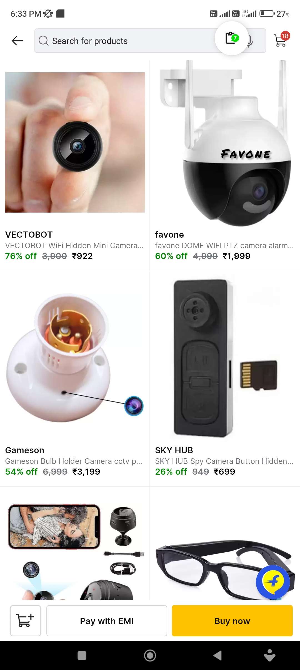Open the favone DOME WIFI PTZ title

[x=224, y=245]
